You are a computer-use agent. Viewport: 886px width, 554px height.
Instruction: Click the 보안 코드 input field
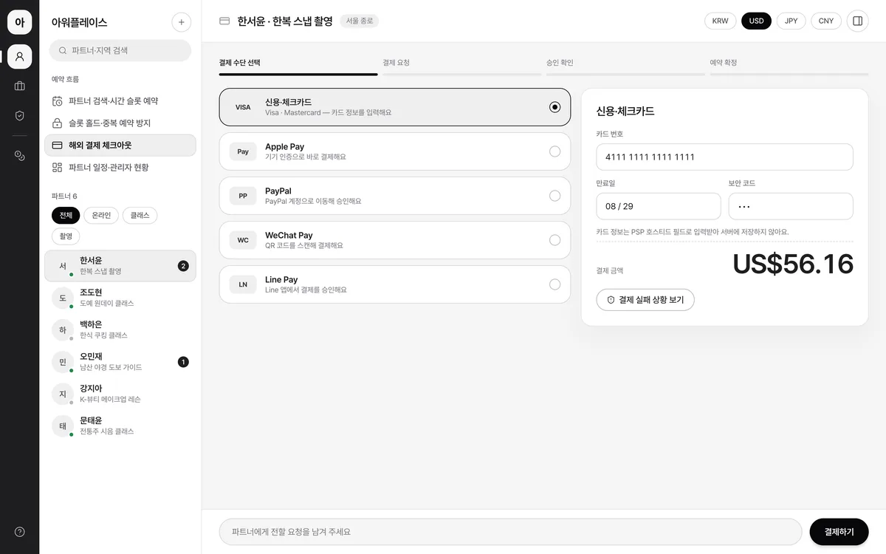tap(791, 206)
